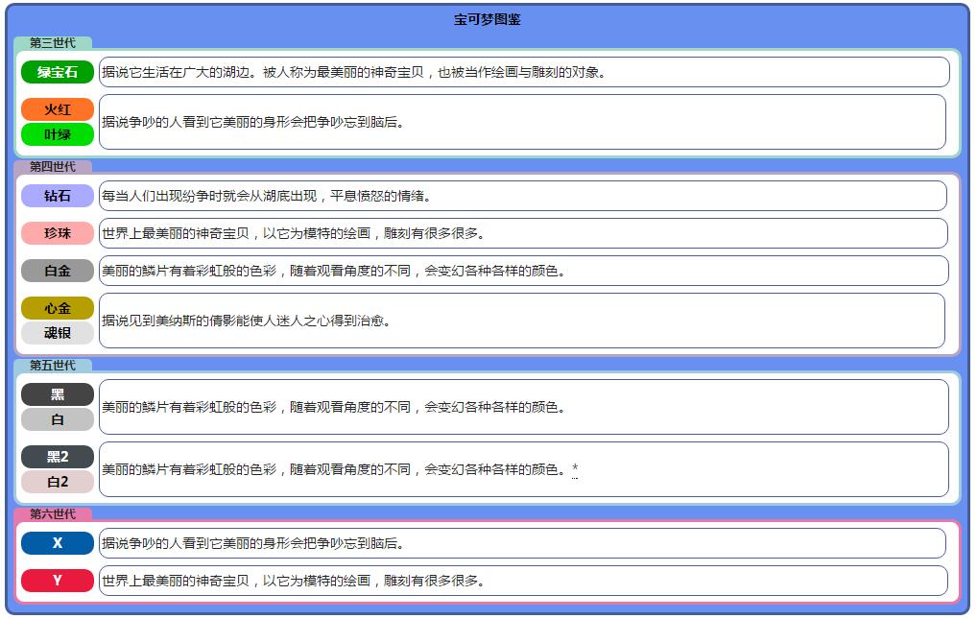The height and width of the screenshot is (619, 977).
Task: Select the 钻石 version label
Action: (x=58, y=196)
